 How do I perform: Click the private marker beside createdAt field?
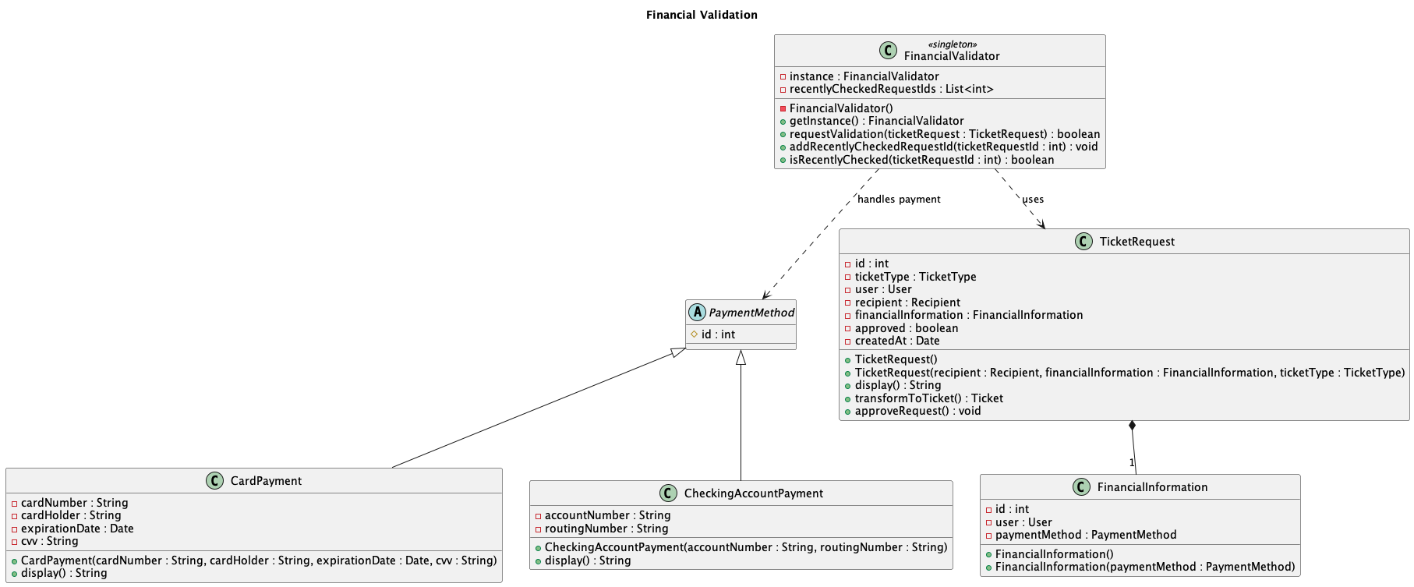coord(848,341)
